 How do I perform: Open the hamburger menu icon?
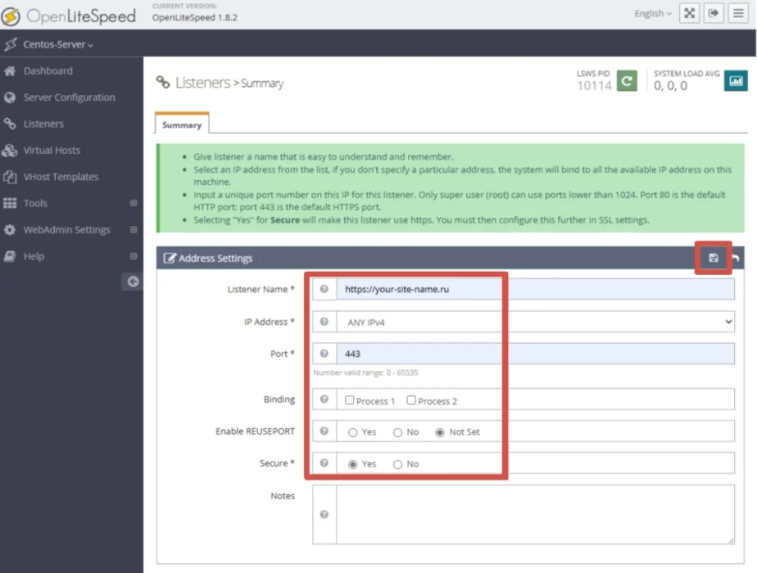coord(738,13)
